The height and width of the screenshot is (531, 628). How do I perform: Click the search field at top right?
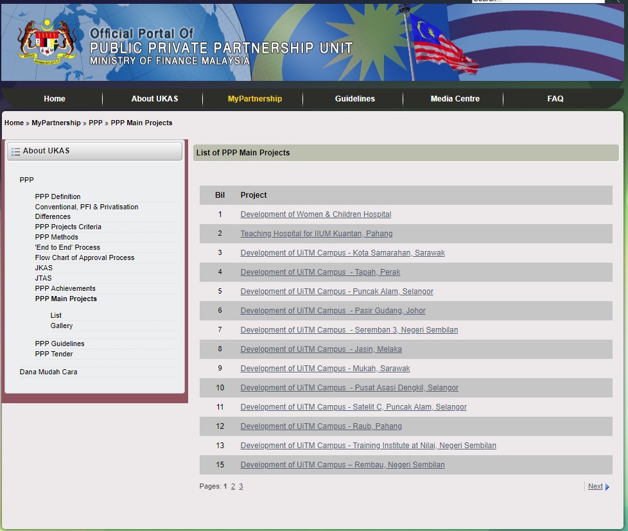click(x=537, y=2)
